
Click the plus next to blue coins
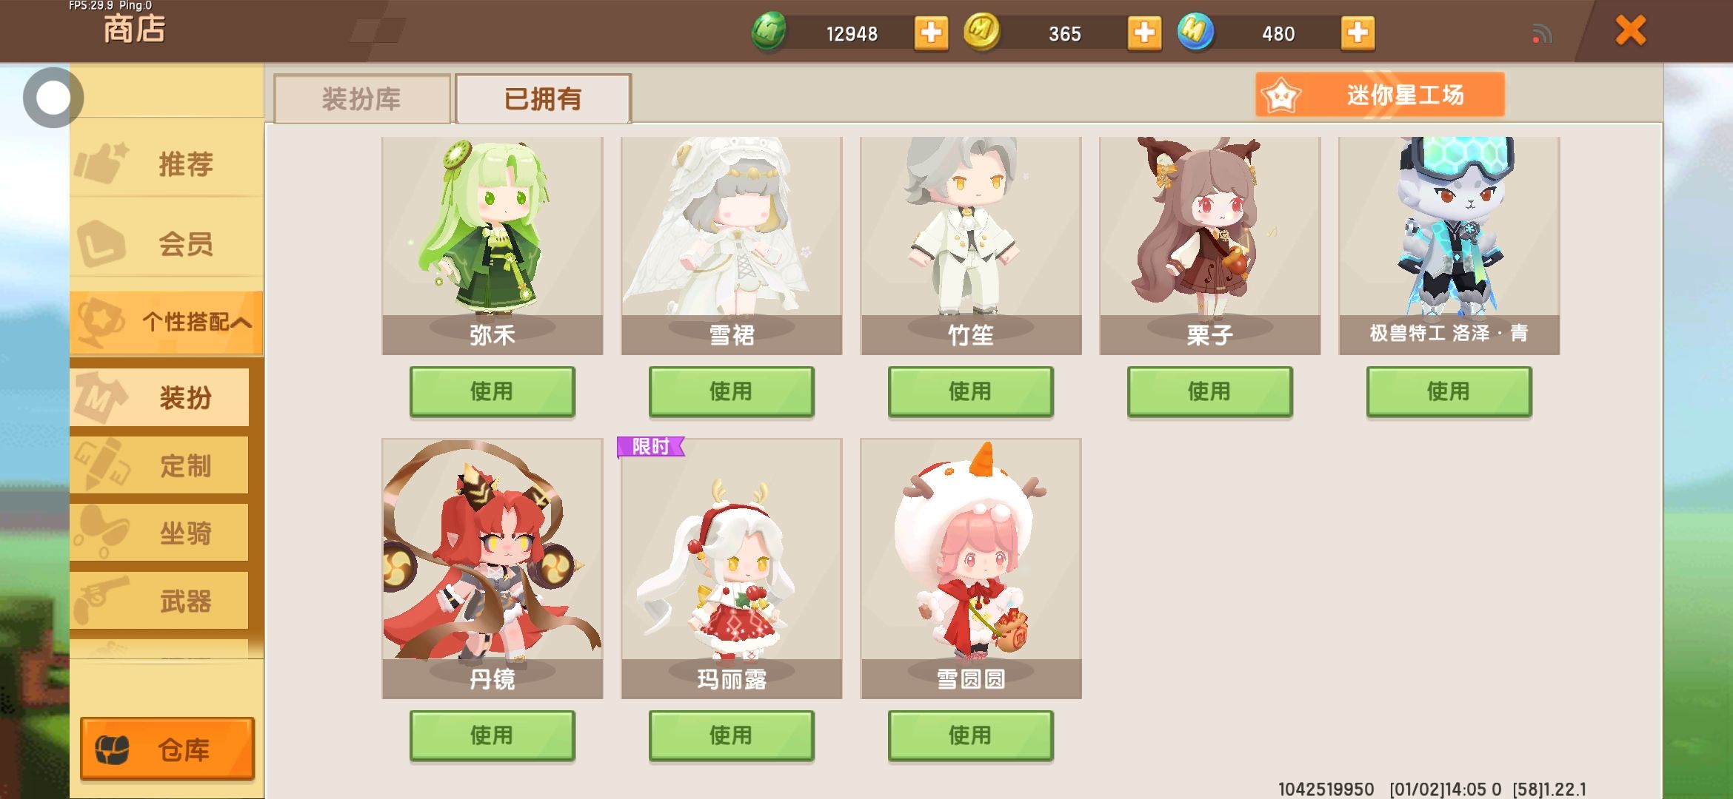[x=1358, y=33]
